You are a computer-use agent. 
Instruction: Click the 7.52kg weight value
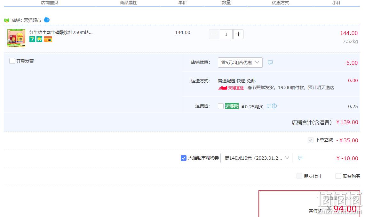pyautogui.click(x=350, y=42)
